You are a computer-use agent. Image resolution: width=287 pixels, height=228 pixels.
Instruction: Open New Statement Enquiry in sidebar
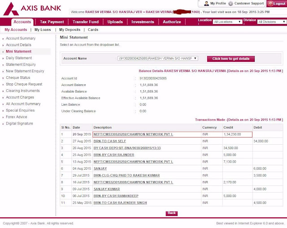click(x=25, y=71)
